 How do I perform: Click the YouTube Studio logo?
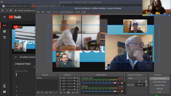click(x=15, y=17)
